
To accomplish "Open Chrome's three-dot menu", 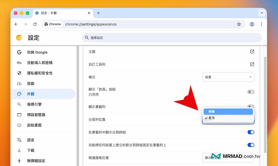I will (261, 24).
